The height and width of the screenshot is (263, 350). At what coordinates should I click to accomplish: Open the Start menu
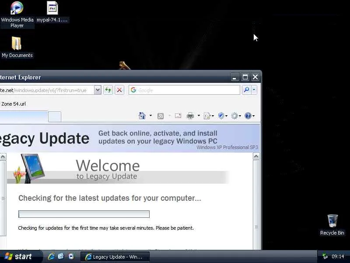[21, 256]
